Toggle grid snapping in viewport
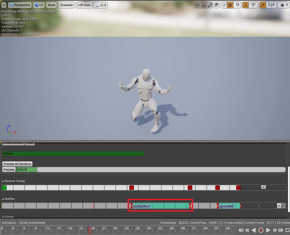This screenshot has height=235, width=290. [x=230, y=5]
